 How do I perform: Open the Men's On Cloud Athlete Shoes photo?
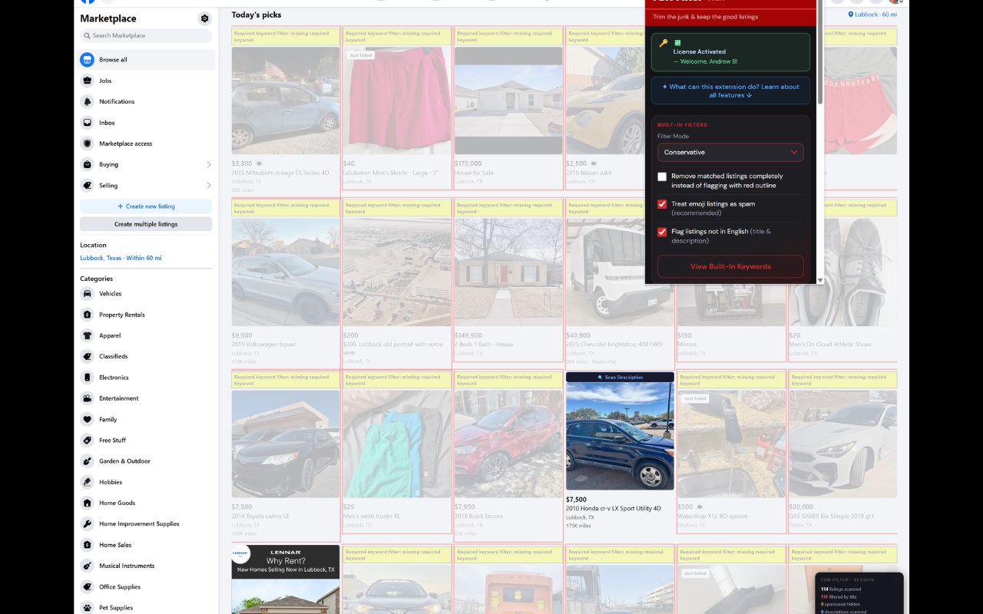click(842, 272)
